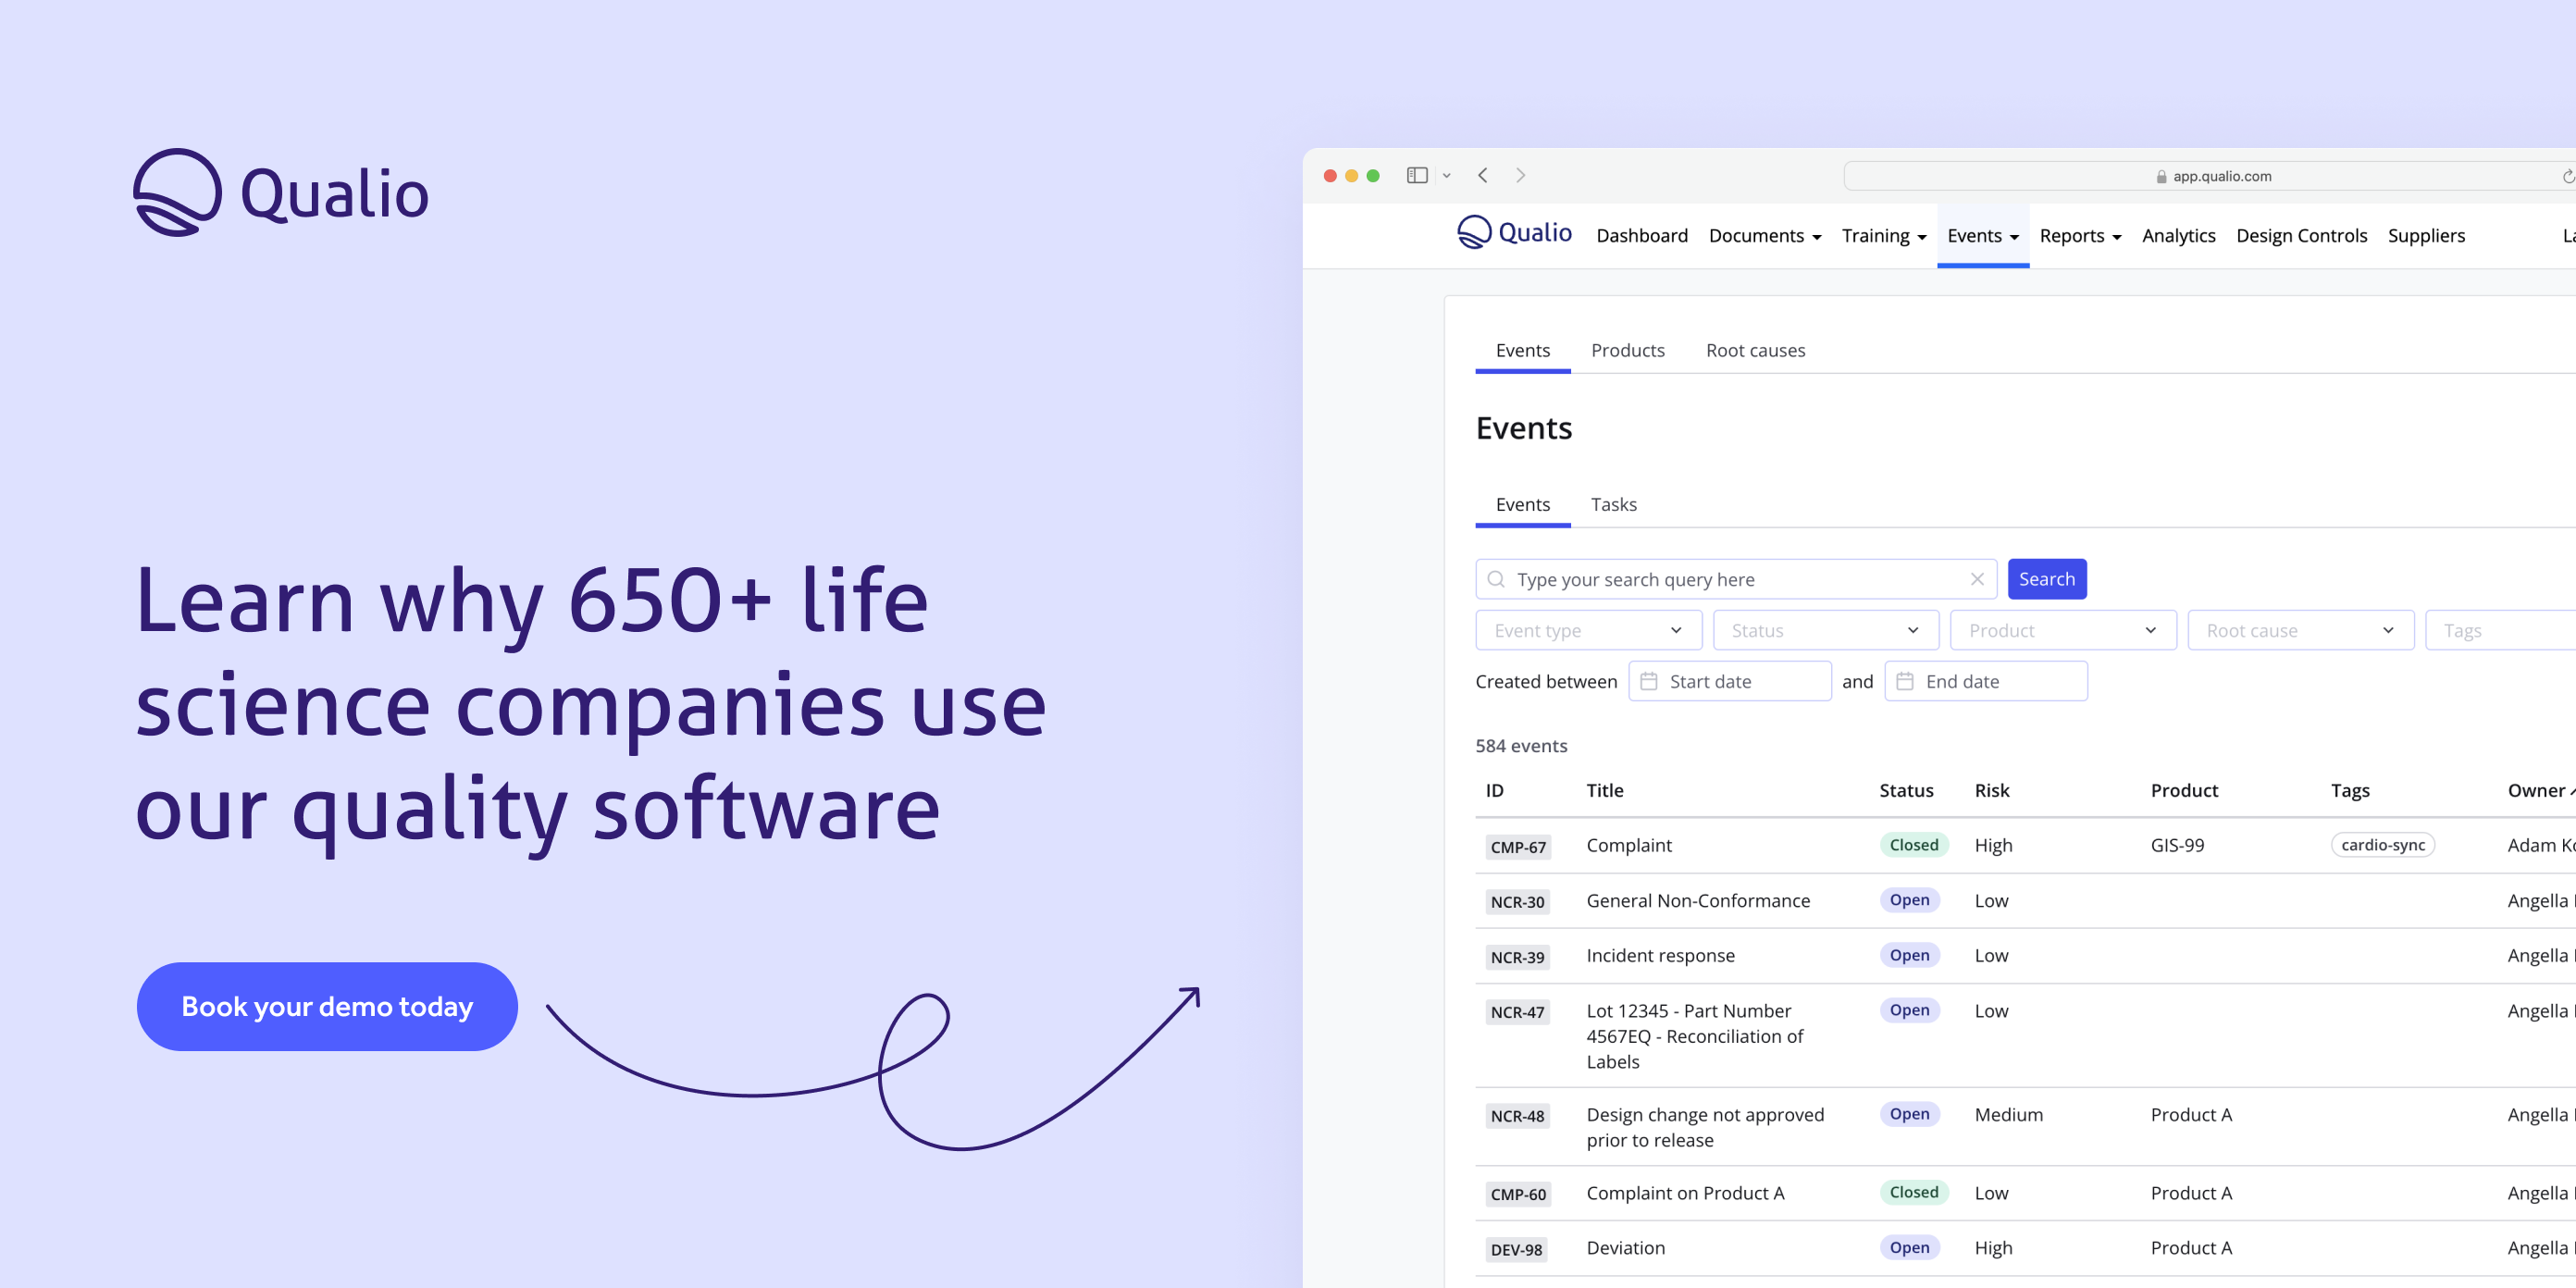Click the calendar icon in Start date

(x=1649, y=681)
